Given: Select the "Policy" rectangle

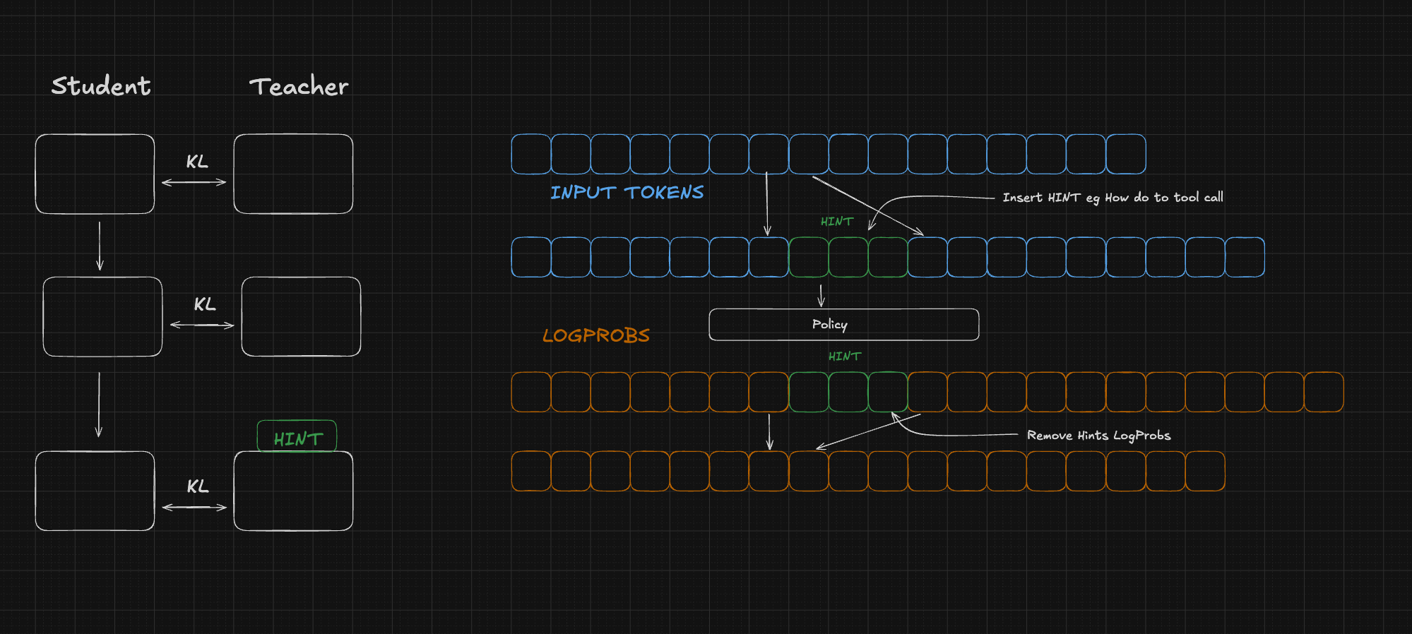Looking at the screenshot, I should (844, 324).
